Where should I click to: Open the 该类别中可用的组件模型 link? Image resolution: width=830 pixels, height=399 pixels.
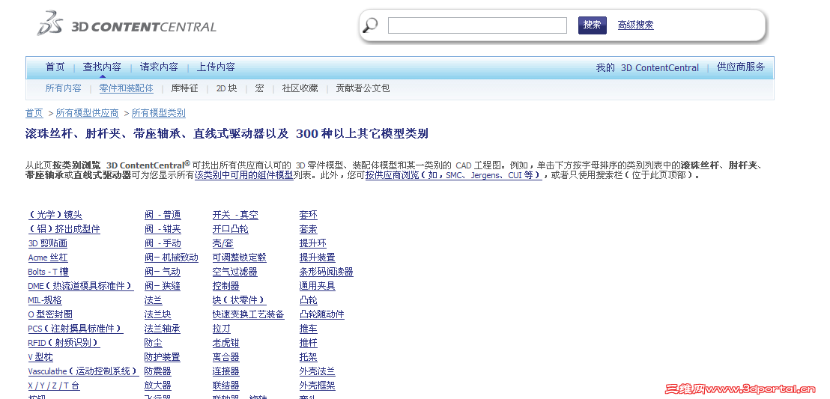click(x=244, y=174)
